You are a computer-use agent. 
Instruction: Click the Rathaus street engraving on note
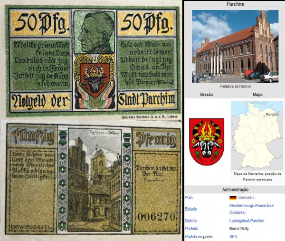click(95, 180)
